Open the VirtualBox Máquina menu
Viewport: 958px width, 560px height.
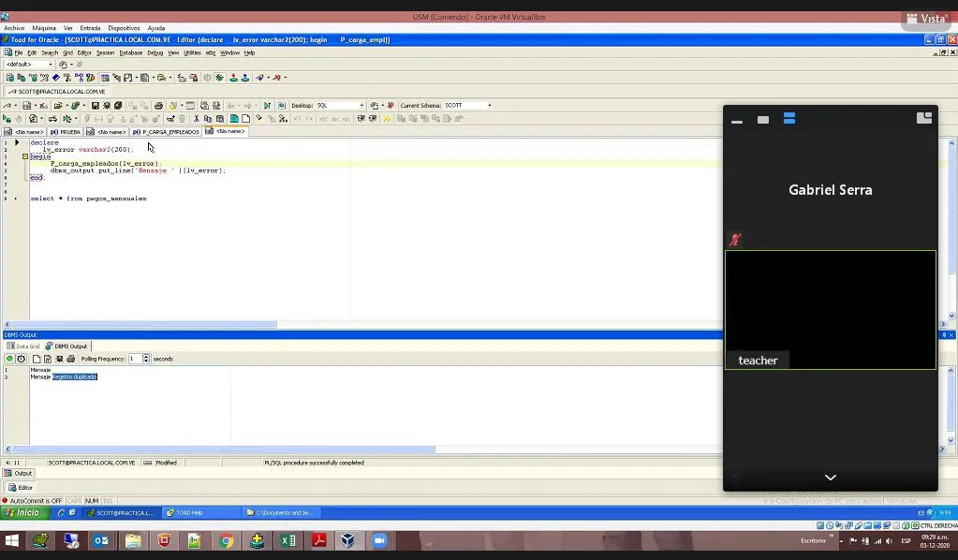click(x=44, y=28)
